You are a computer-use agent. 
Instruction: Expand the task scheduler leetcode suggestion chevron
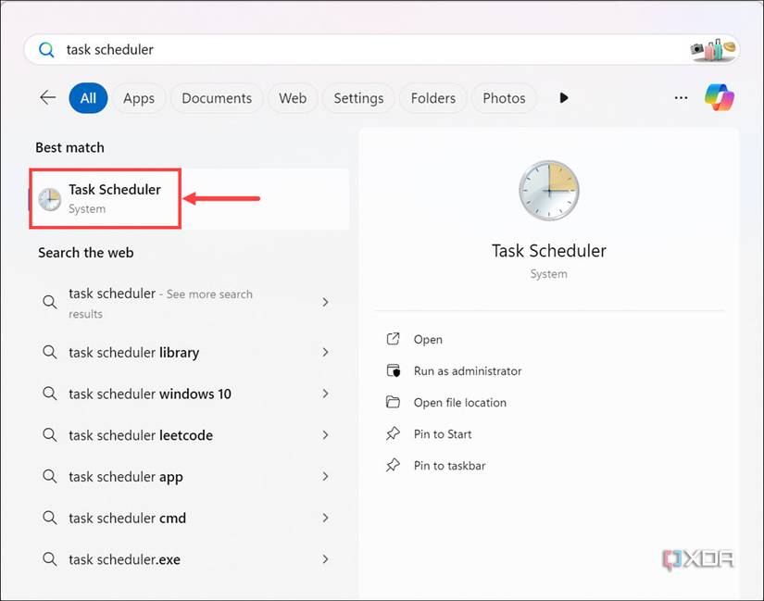[x=325, y=435]
